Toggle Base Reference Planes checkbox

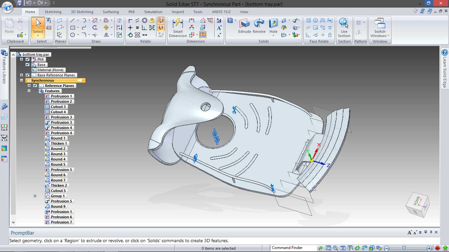pyautogui.click(x=28, y=75)
